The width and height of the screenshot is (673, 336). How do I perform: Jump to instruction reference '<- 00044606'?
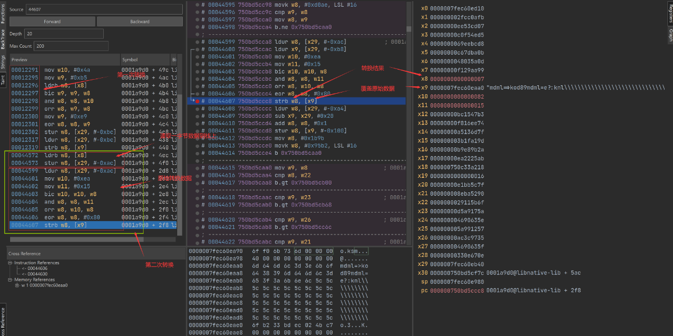tap(35, 268)
